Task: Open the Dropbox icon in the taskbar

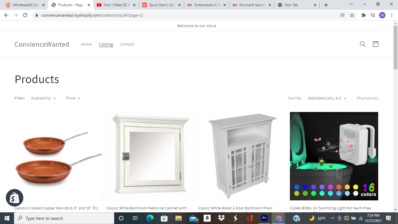Action: pos(221,218)
